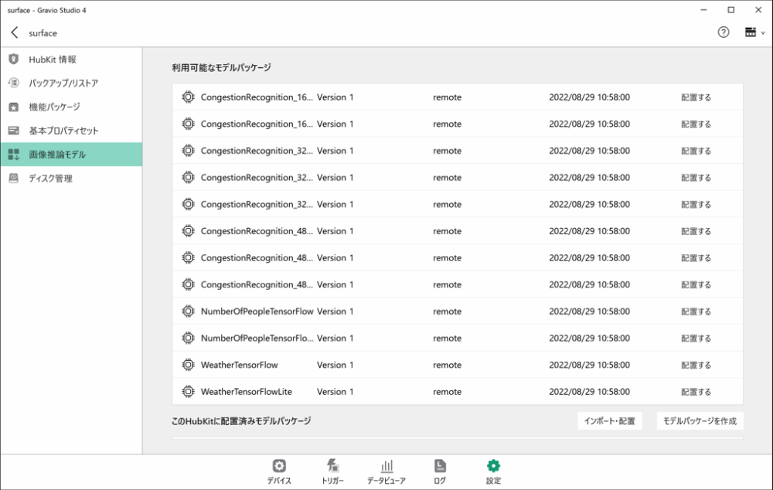Select the 設定 green gear icon
Screen dimensions: 773x490
tap(493, 466)
